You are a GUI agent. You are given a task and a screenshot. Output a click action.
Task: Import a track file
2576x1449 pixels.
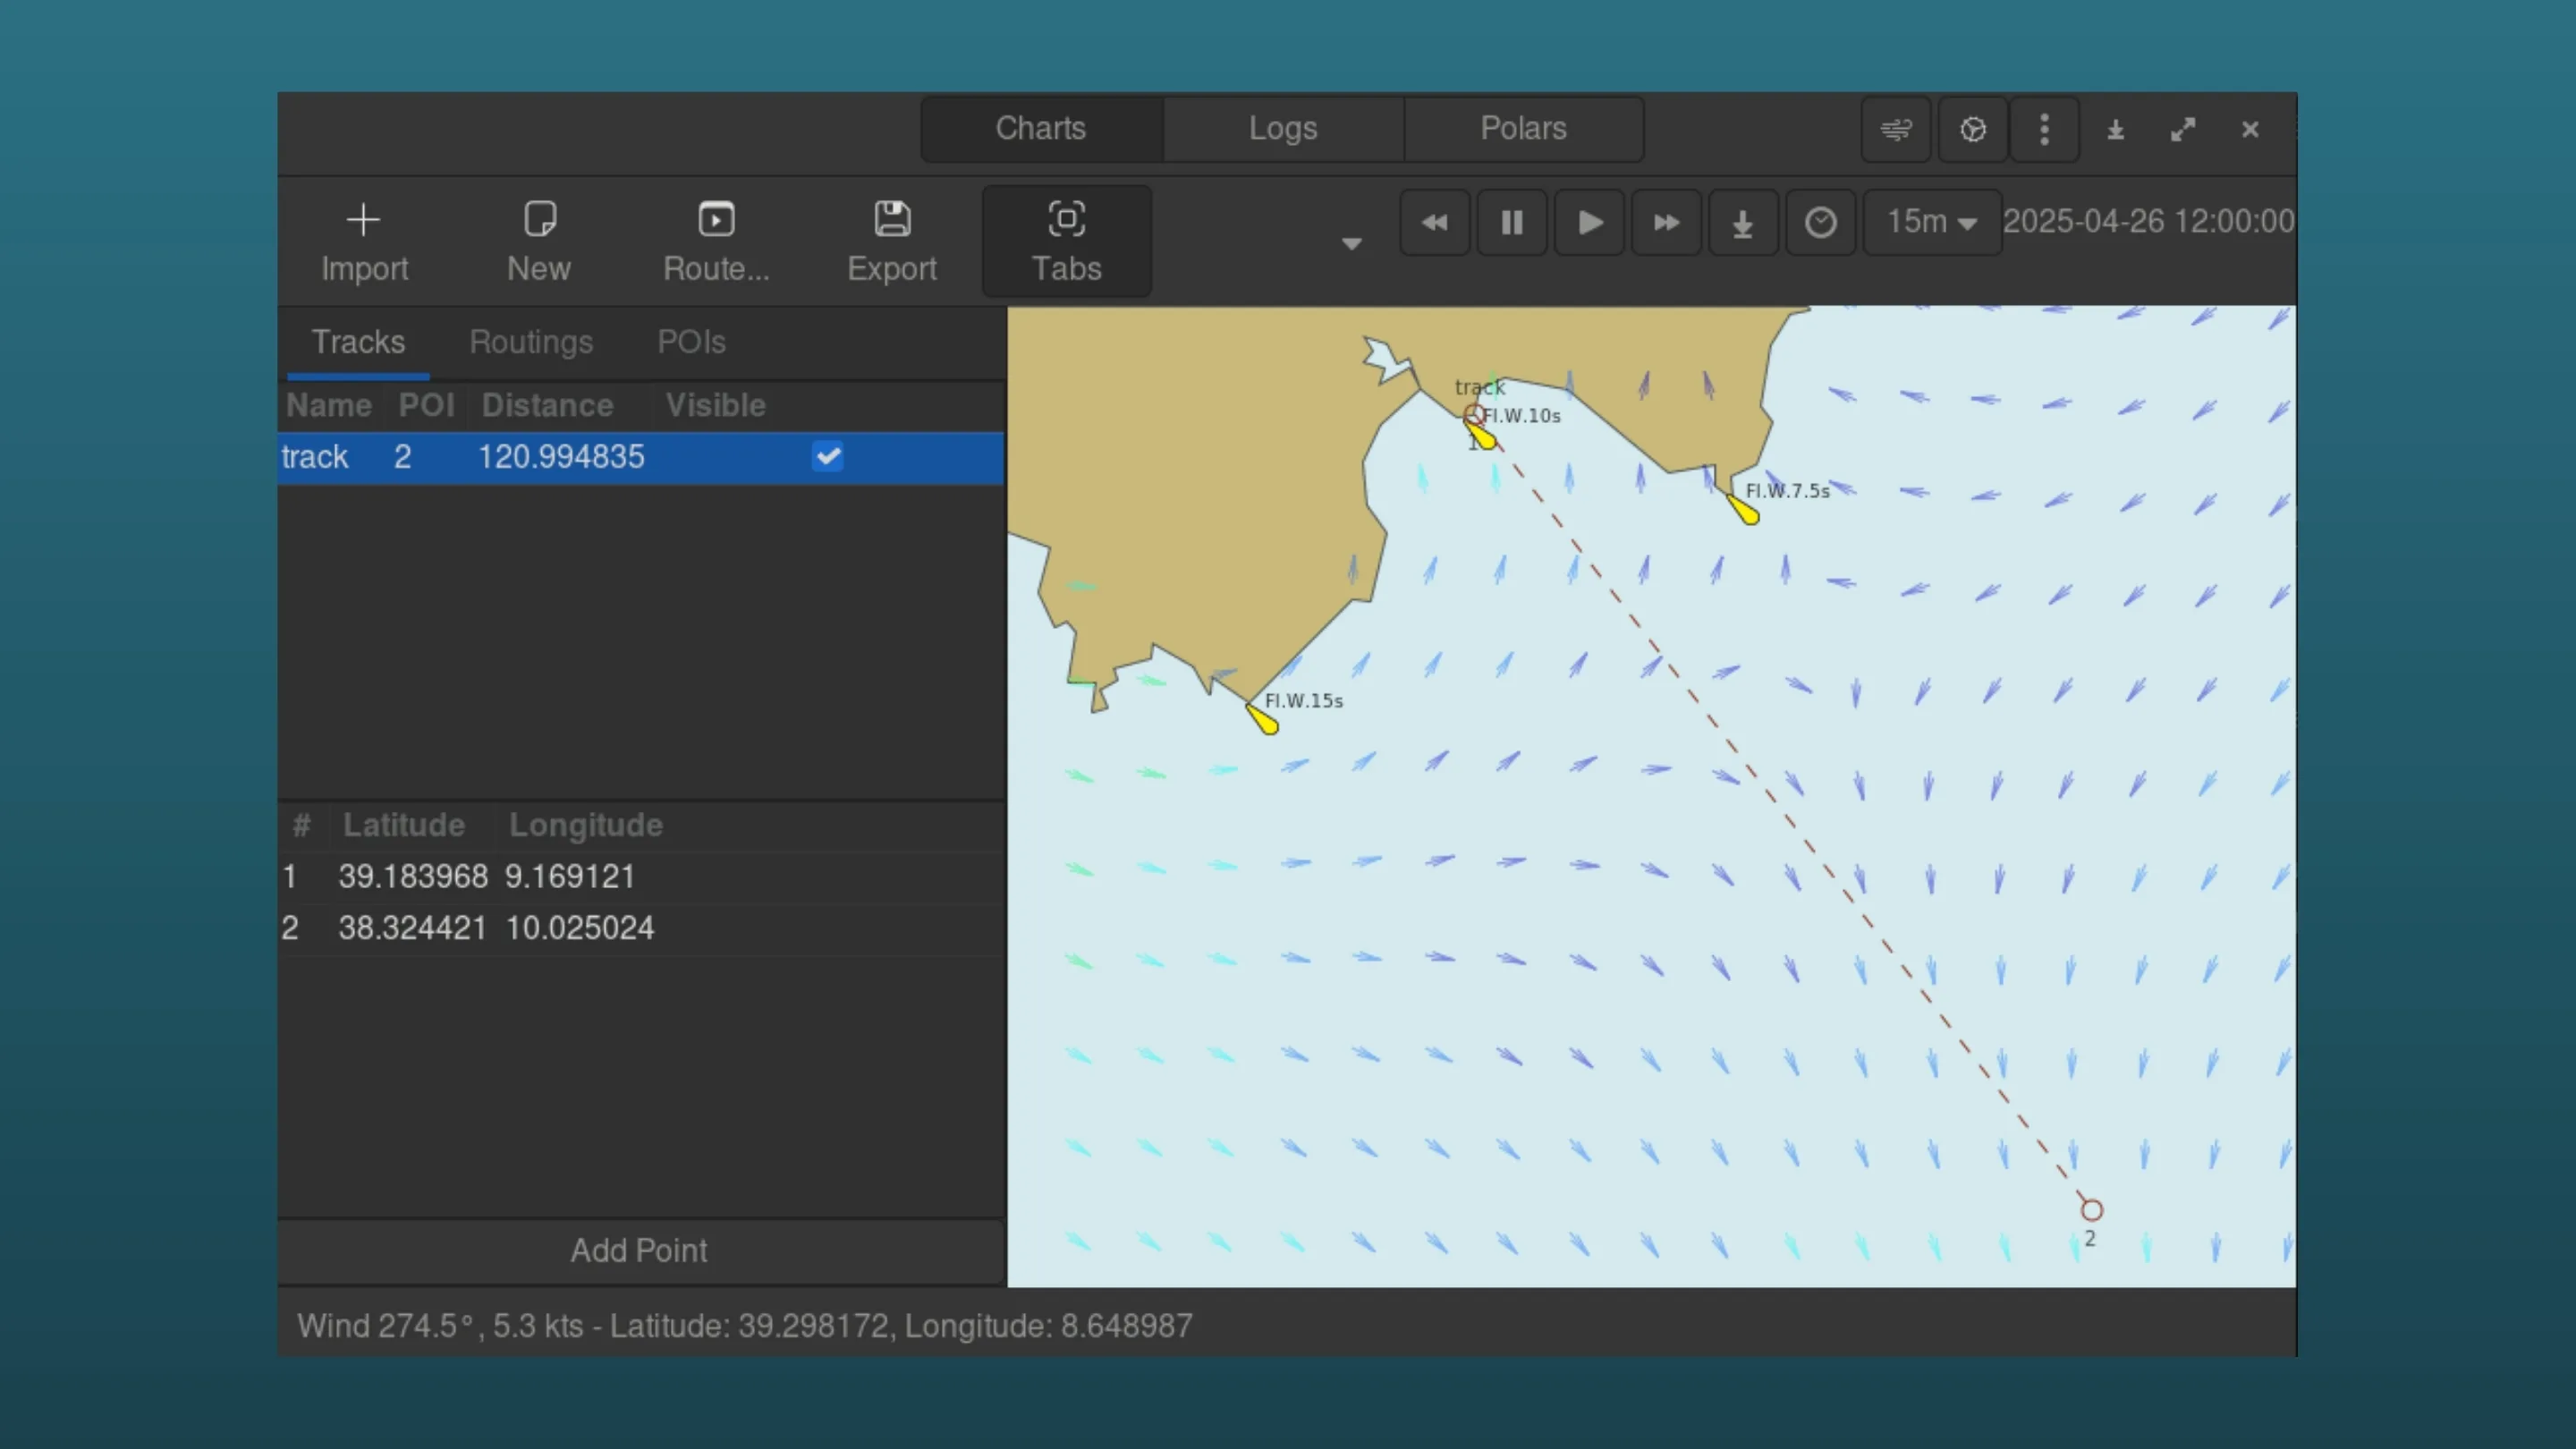click(x=364, y=240)
